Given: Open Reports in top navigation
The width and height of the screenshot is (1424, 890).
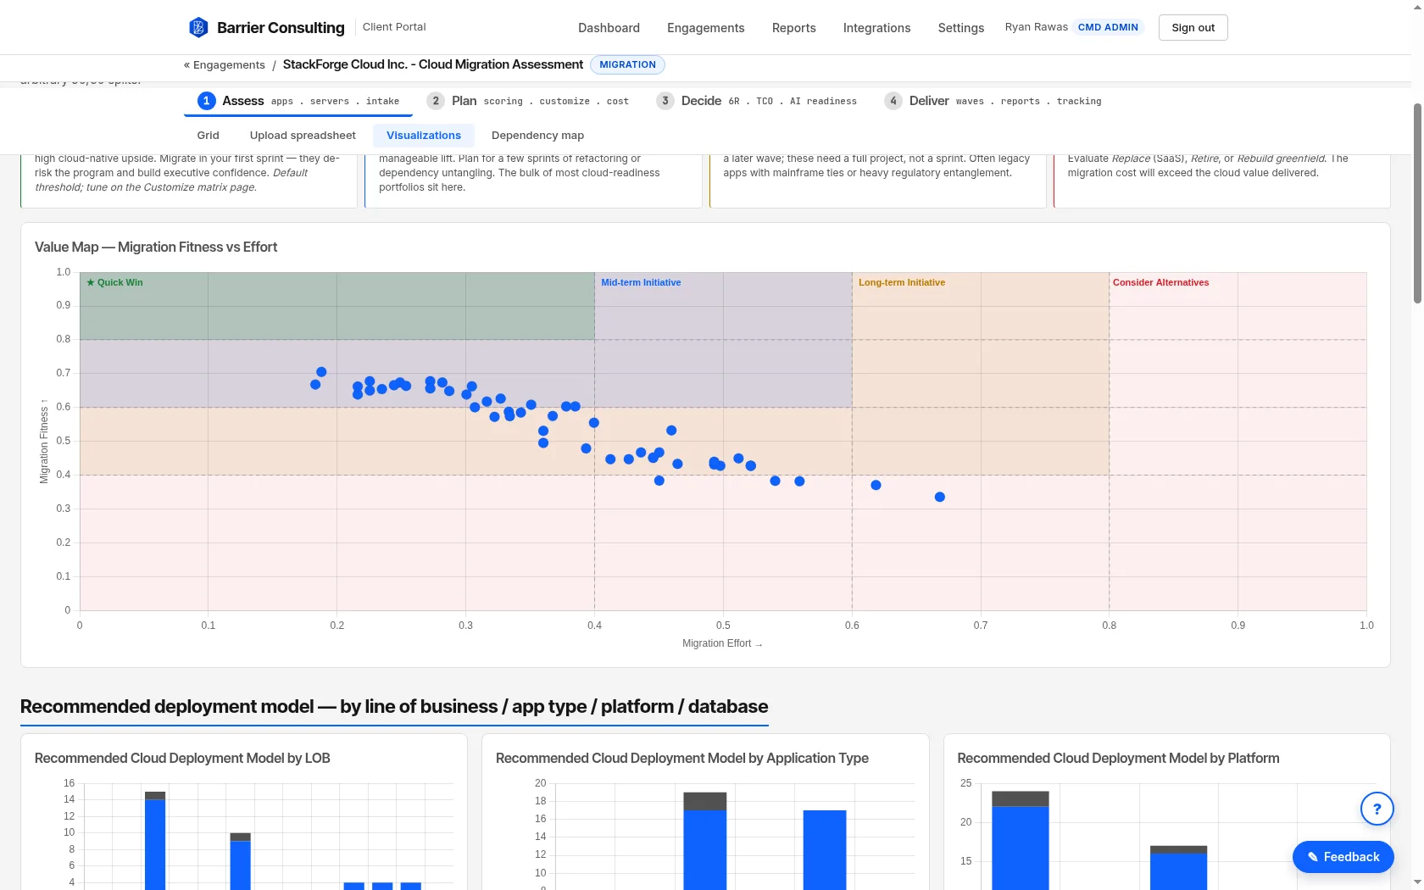Looking at the screenshot, I should point(793,28).
